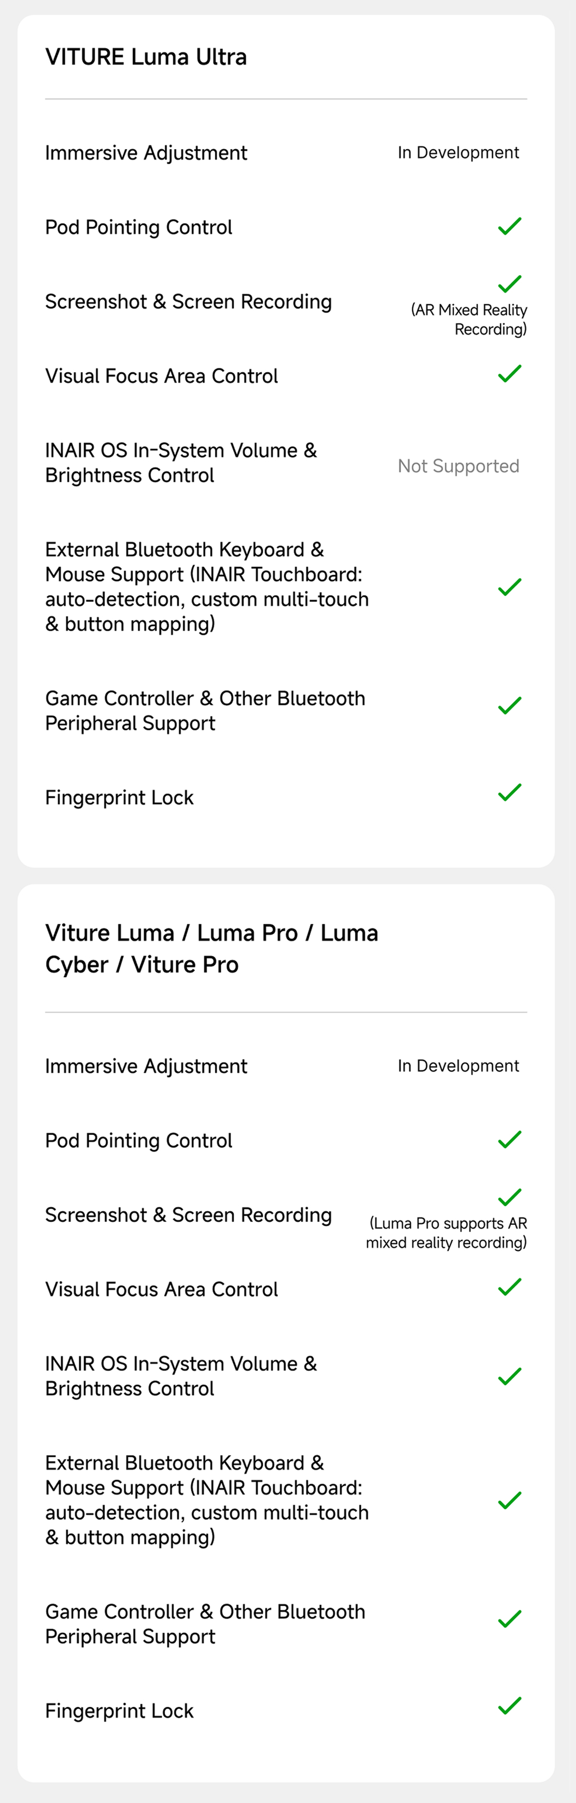Image resolution: width=576 pixels, height=1803 pixels.
Task: Click Viture Pro card Fingerprint Lock checkmark
Action: 509,1706
